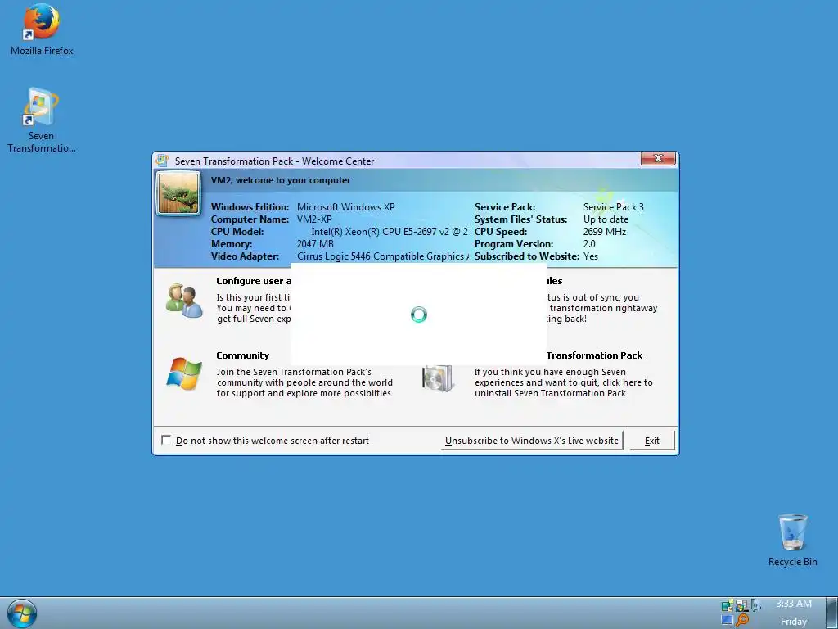Viewport: 838px width, 629px height.
Task: Click the orange magnifier tray icon
Action: 741,620
